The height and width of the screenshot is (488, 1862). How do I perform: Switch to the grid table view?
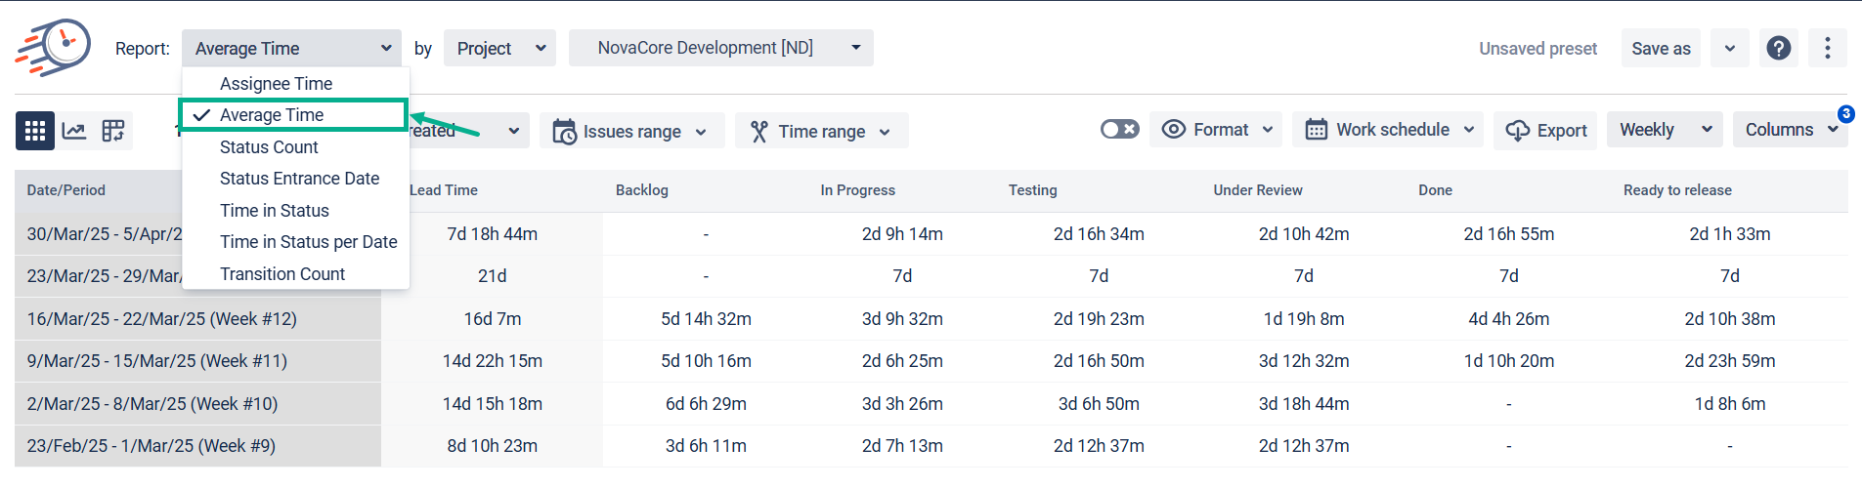[x=35, y=131]
